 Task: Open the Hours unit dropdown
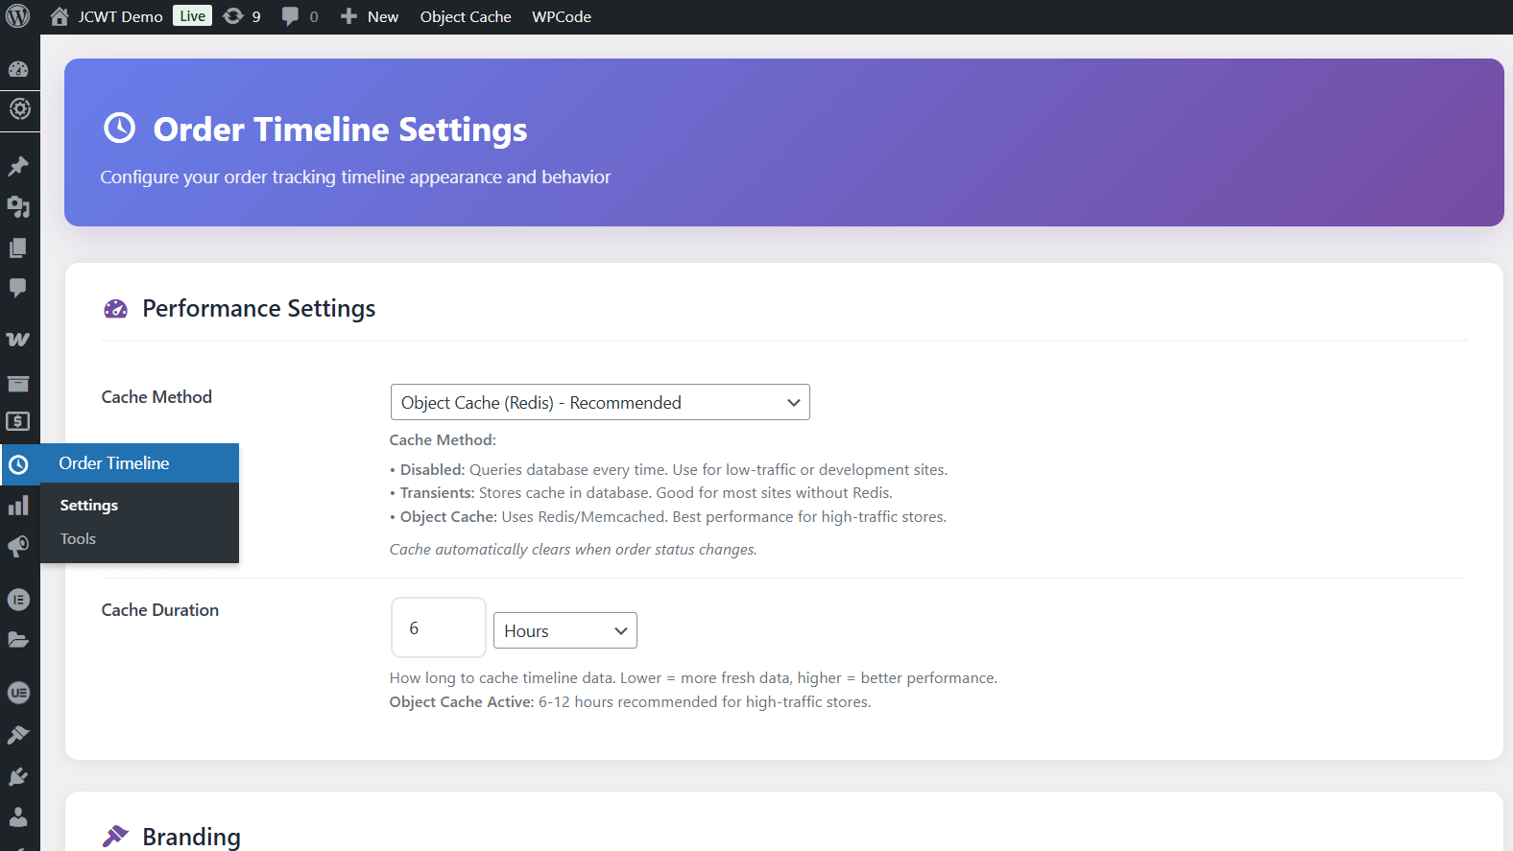tap(565, 630)
